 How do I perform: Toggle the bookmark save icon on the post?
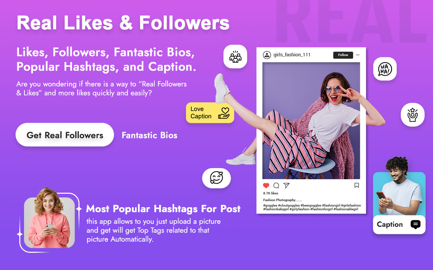click(x=356, y=185)
